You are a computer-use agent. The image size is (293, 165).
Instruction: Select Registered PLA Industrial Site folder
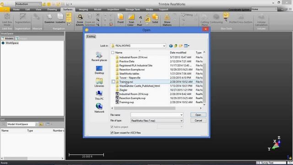pyautogui.click(x=136, y=66)
